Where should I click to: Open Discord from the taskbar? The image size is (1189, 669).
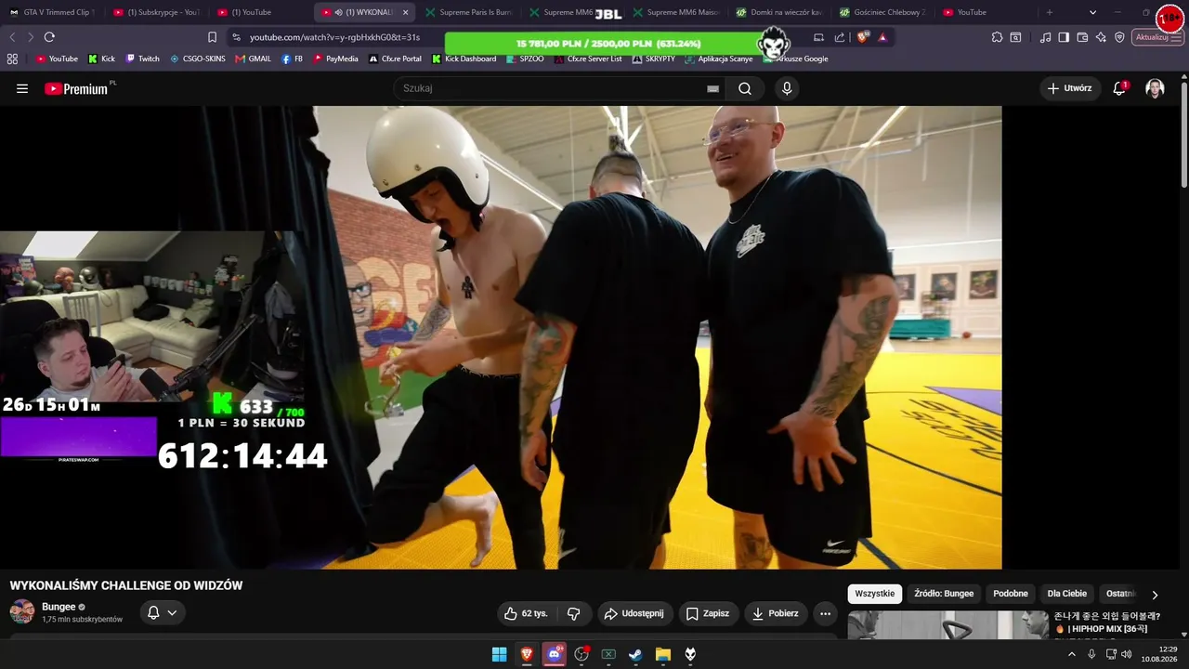coord(555,654)
